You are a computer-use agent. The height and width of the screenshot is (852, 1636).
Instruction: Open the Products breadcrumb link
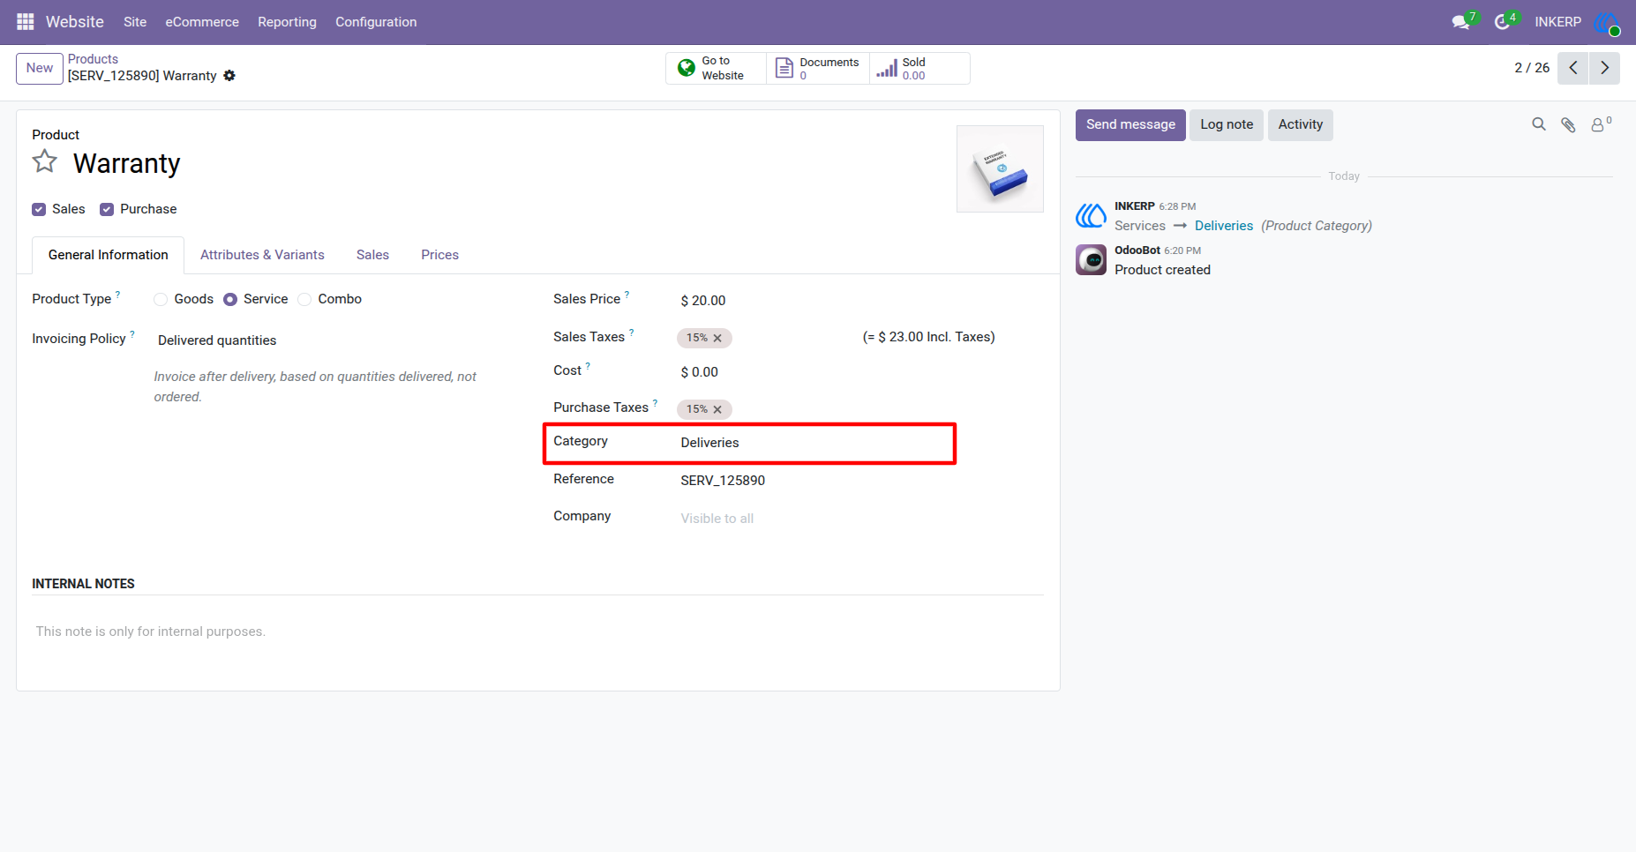(x=93, y=59)
